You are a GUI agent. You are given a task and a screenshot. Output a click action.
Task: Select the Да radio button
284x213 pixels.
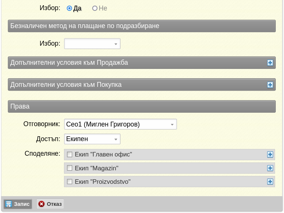[x=69, y=8]
